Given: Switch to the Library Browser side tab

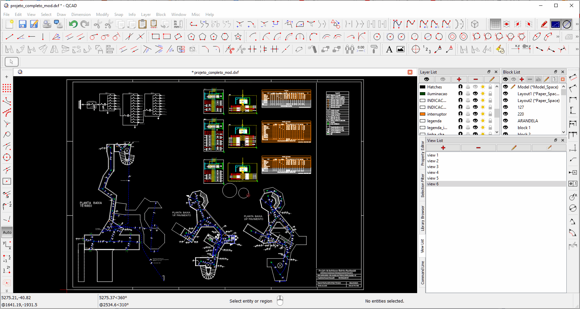Looking at the screenshot, I should (x=423, y=218).
